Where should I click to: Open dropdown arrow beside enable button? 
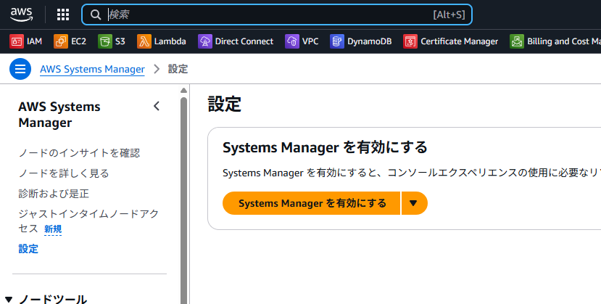tap(414, 203)
